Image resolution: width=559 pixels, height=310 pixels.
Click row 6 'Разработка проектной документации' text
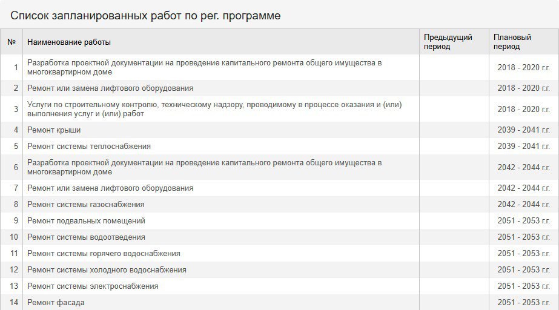204,167
